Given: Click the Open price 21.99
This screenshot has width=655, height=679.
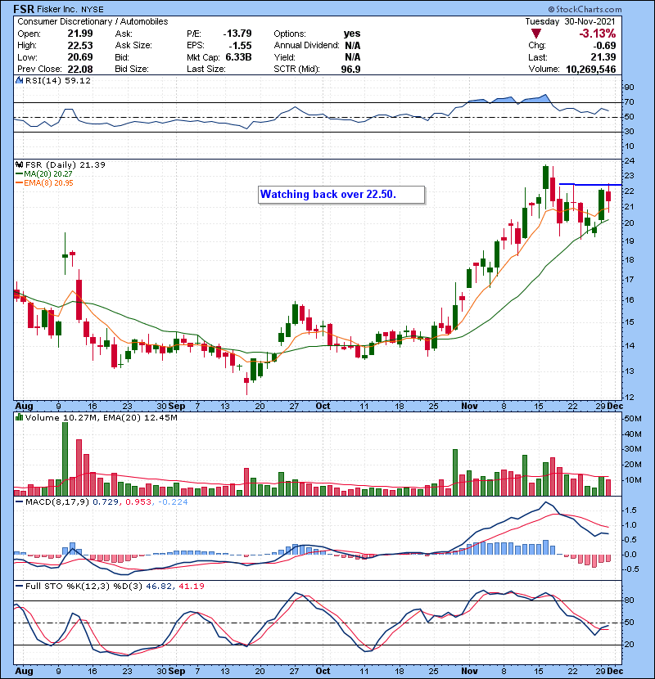Looking at the screenshot, I should 80,34.
